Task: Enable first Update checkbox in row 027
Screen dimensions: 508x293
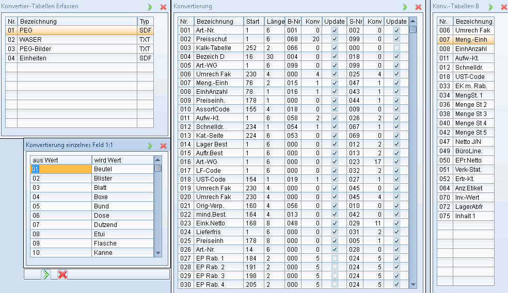Action: (x=335, y=258)
